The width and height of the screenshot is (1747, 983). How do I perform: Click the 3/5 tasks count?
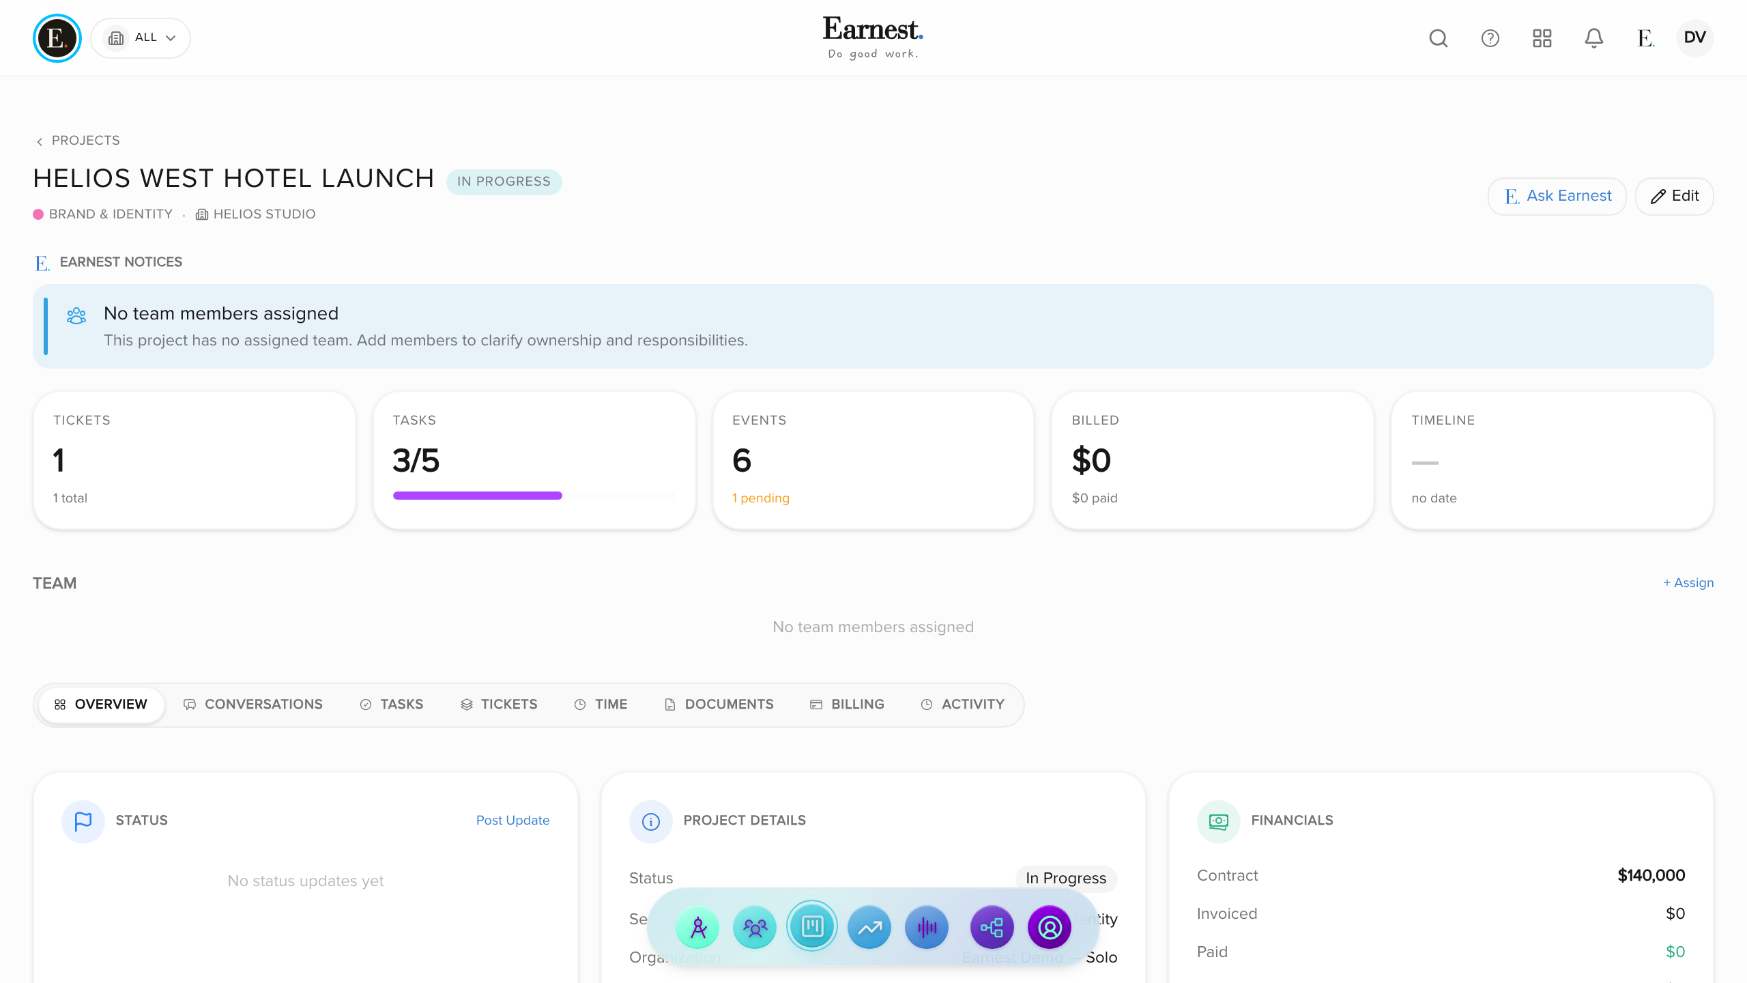(416, 460)
